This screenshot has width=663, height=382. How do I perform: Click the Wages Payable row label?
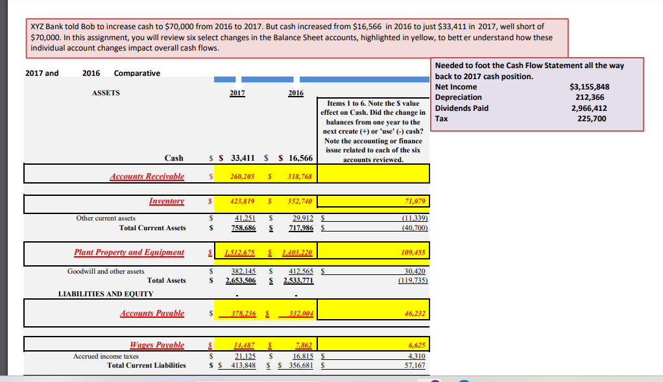click(157, 345)
